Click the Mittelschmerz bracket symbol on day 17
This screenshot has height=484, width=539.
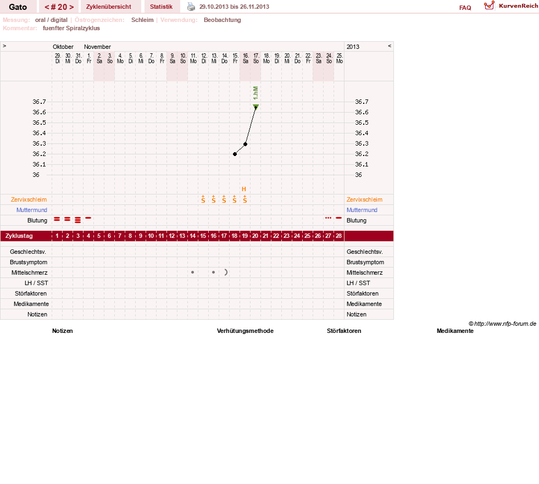point(226,272)
